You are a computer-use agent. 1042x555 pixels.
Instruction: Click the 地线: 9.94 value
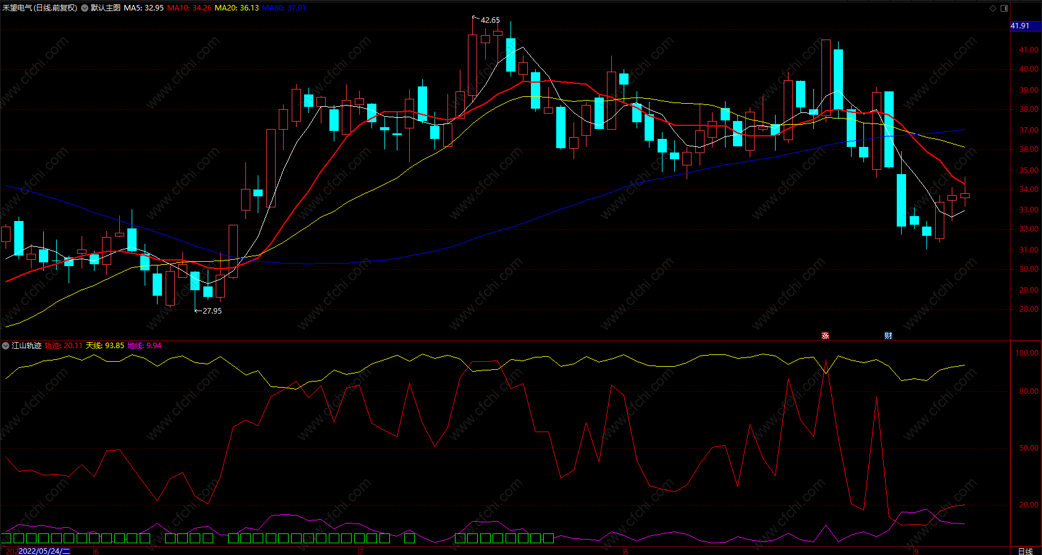point(145,346)
